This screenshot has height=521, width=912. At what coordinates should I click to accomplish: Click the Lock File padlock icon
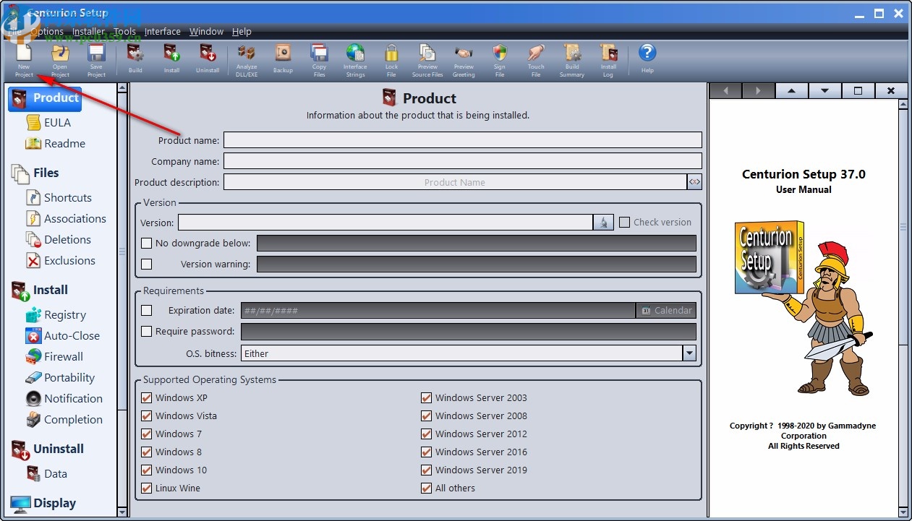coord(391,58)
